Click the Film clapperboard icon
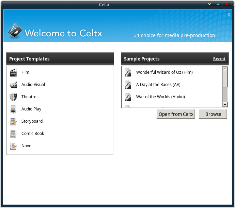235x208 pixels. click(13, 72)
